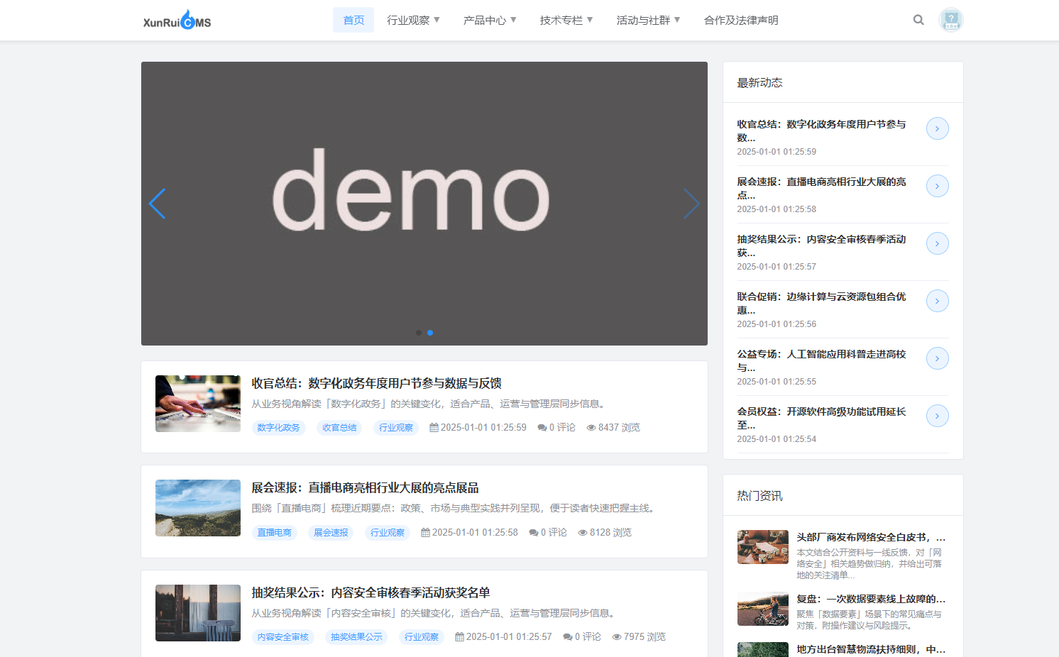The height and width of the screenshot is (657, 1059).
Task: Open the XunRuiCMS logo home link
Action: coord(177,20)
